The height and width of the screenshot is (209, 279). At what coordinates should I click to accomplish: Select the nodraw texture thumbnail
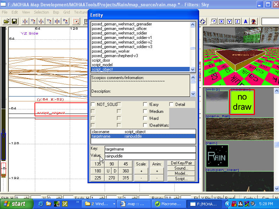[242, 102]
